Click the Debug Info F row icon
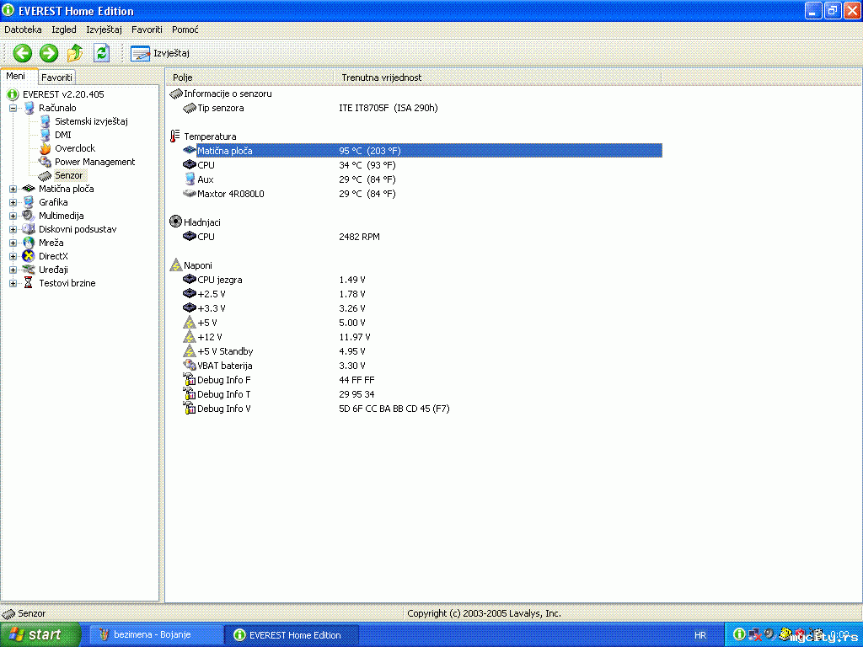The height and width of the screenshot is (647, 863). click(190, 379)
